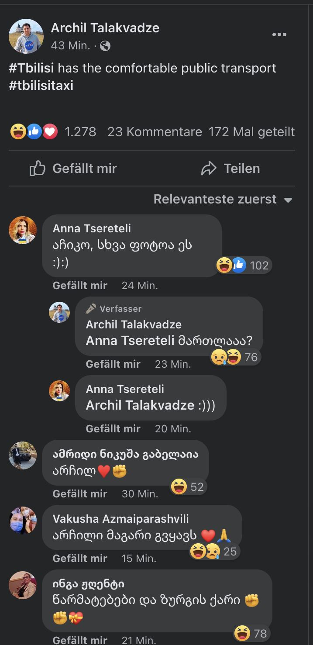
Task: Click the Teilen share arrow icon
Action: (x=209, y=169)
